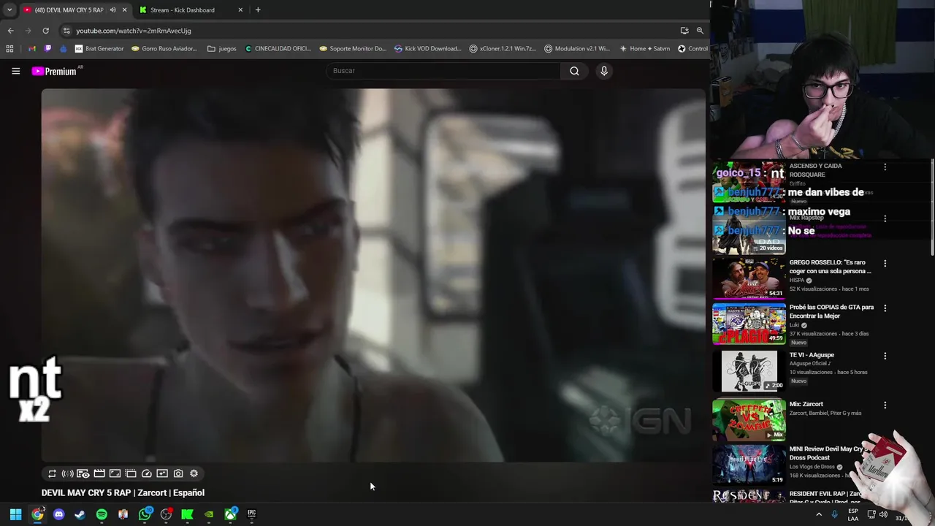The width and height of the screenshot is (935, 526).
Task: Click the eye view-mode icon below video
Action: [x=83, y=473]
